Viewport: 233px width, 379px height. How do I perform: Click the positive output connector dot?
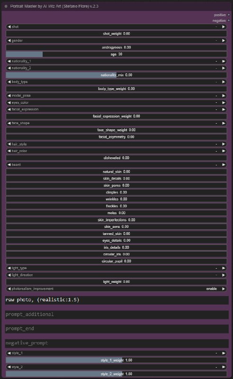pyautogui.click(x=228, y=15)
